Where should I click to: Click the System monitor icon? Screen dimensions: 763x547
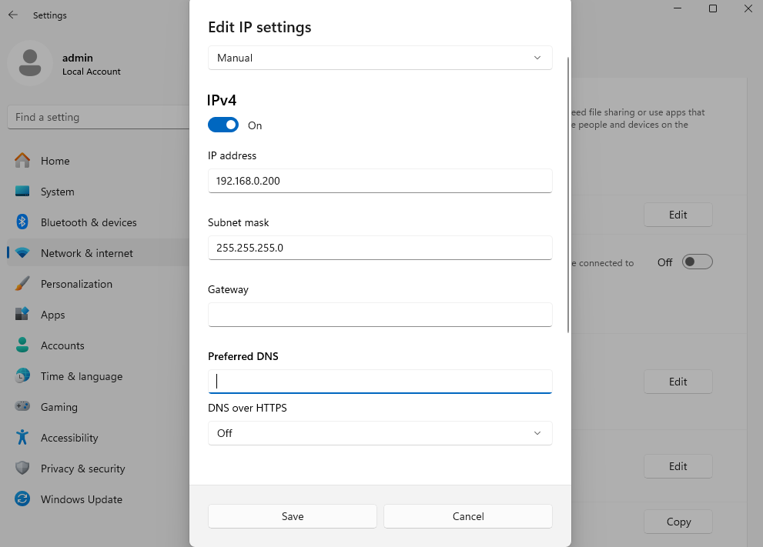click(22, 191)
